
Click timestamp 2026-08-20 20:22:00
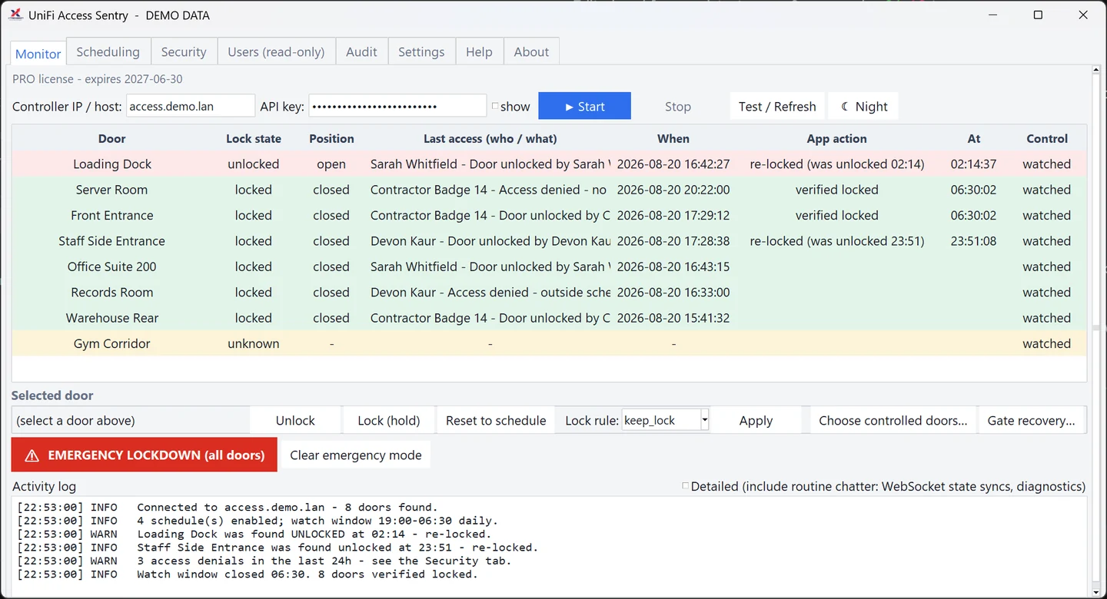pyautogui.click(x=673, y=190)
